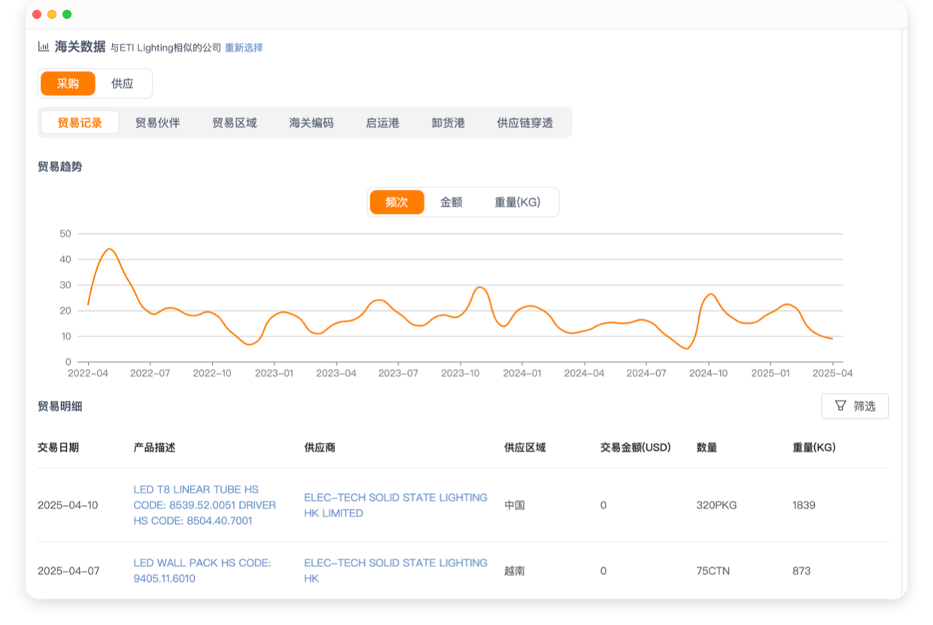Click the green traffic light window control
The image size is (933, 625).
[x=68, y=14]
